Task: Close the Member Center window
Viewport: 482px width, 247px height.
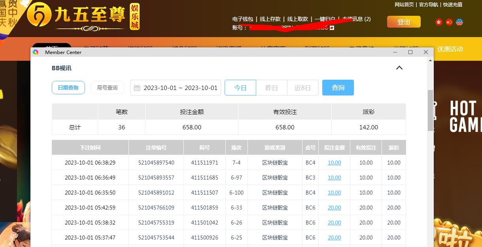Action: [426, 52]
